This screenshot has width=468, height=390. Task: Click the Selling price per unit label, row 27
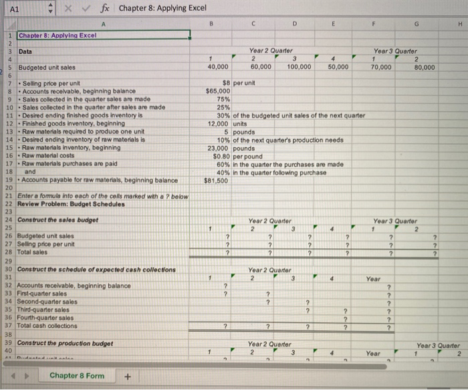pyautogui.click(x=45, y=244)
